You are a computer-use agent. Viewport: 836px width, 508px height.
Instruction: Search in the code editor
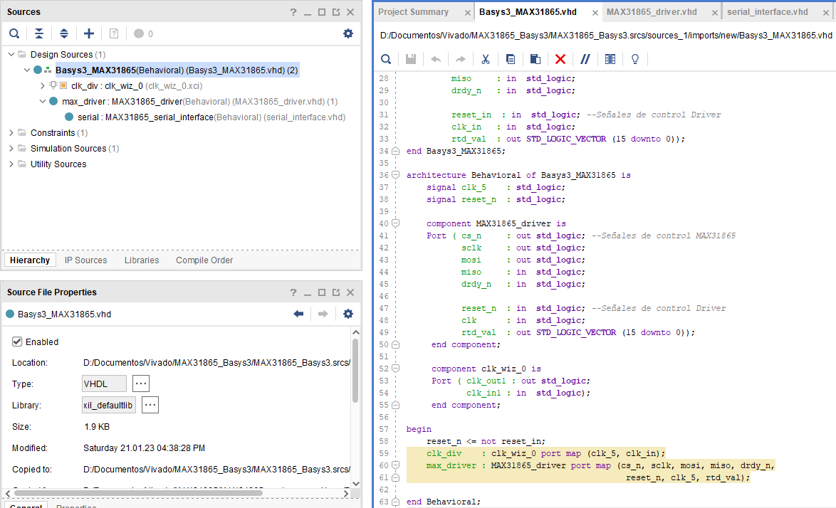tap(386, 59)
